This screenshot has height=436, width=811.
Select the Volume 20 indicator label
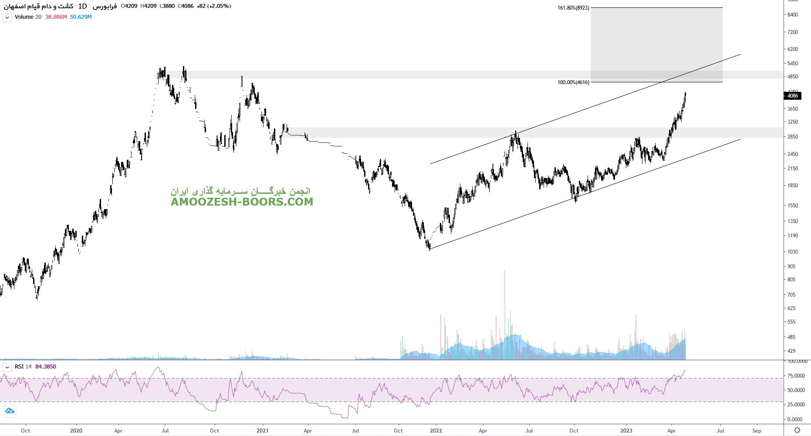pos(28,17)
